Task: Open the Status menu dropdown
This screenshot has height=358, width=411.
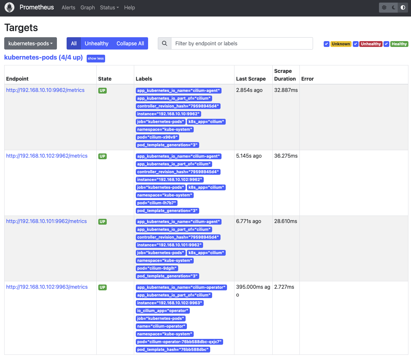Action: (109, 7)
